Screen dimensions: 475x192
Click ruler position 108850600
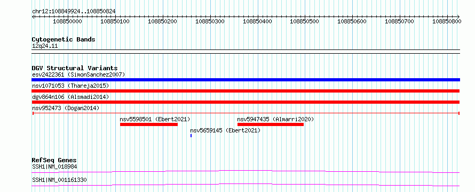point(352,21)
